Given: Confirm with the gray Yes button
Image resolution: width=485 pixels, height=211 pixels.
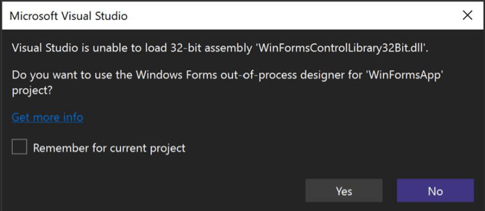Looking at the screenshot, I should [x=344, y=191].
